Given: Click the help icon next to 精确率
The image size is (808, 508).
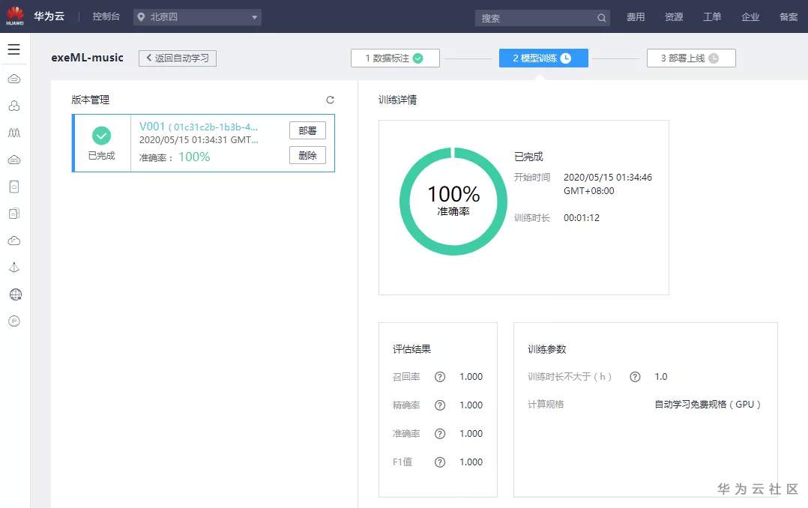Looking at the screenshot, I should 439,405.
